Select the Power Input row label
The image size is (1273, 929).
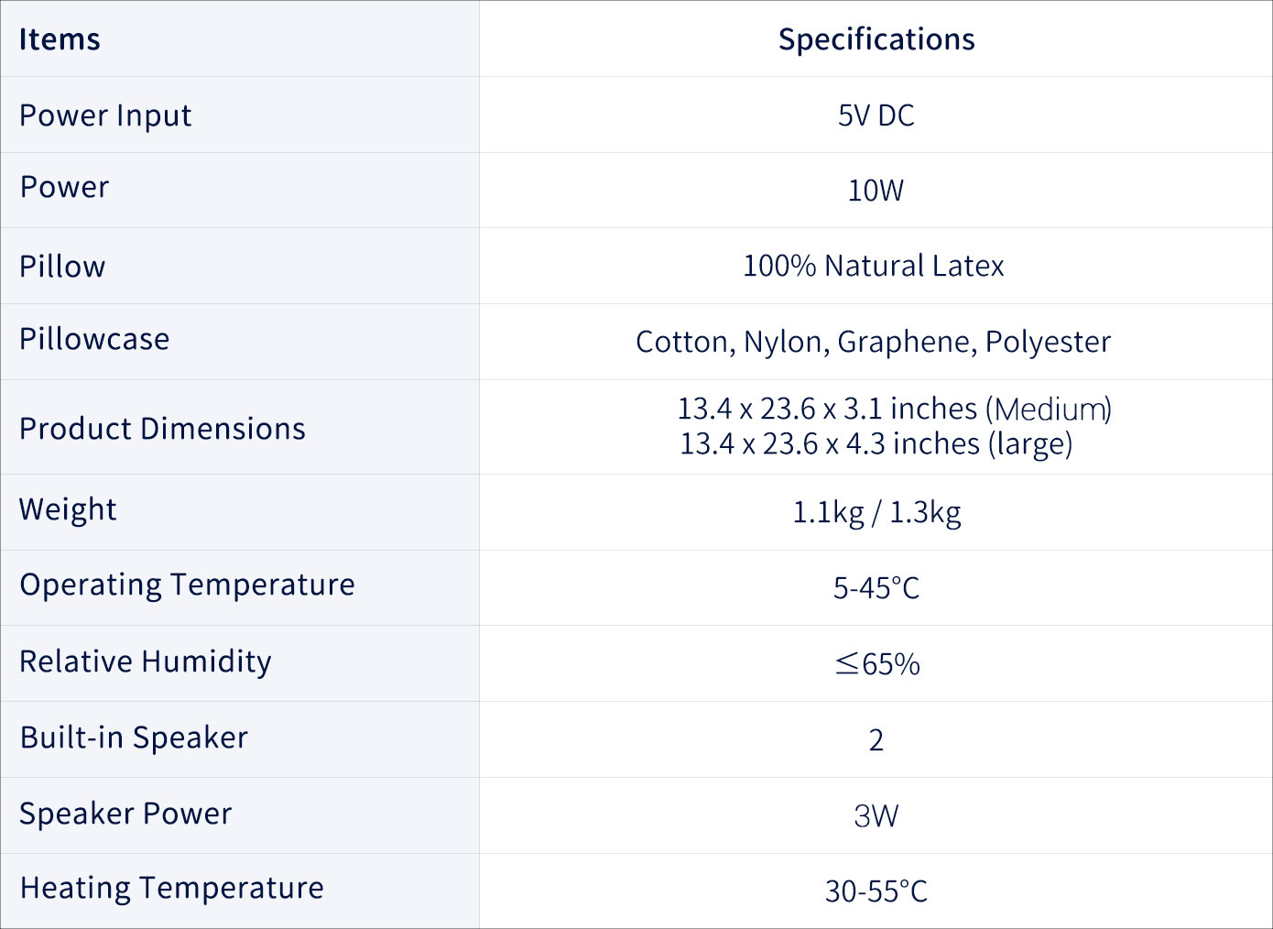105,115
